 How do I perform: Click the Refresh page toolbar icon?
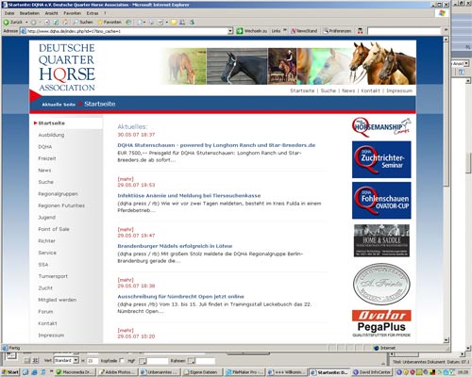coord(56,22)
